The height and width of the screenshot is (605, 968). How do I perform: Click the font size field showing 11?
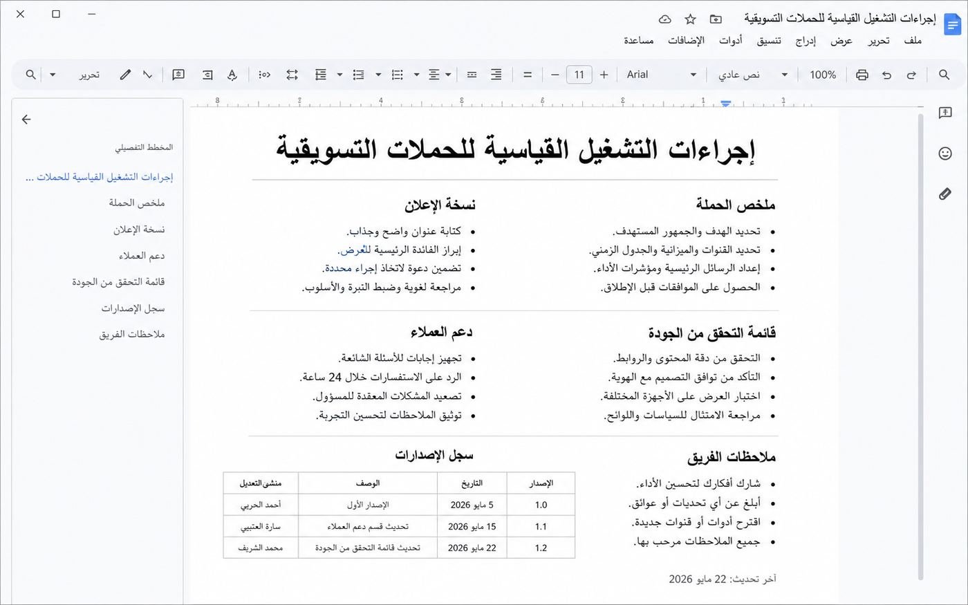tap(579, 75)
